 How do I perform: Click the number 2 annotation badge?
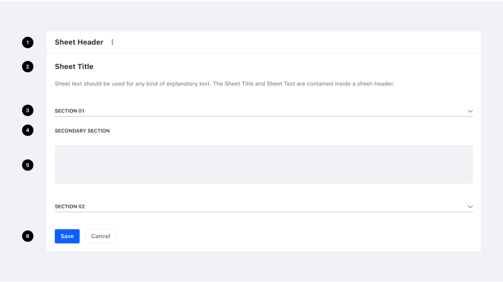point(28,67)
